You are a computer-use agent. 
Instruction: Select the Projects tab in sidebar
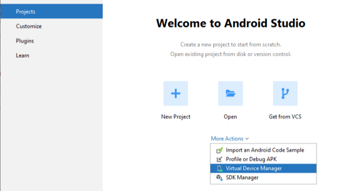pos(51,11)
